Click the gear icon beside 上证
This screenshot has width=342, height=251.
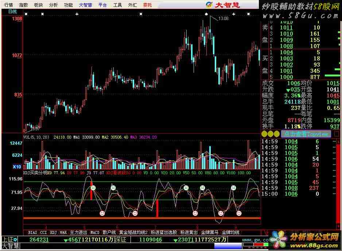click(15, 240)
